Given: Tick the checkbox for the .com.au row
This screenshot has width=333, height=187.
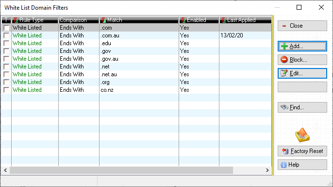Looking at the screenshot, I should pos(7,35).
